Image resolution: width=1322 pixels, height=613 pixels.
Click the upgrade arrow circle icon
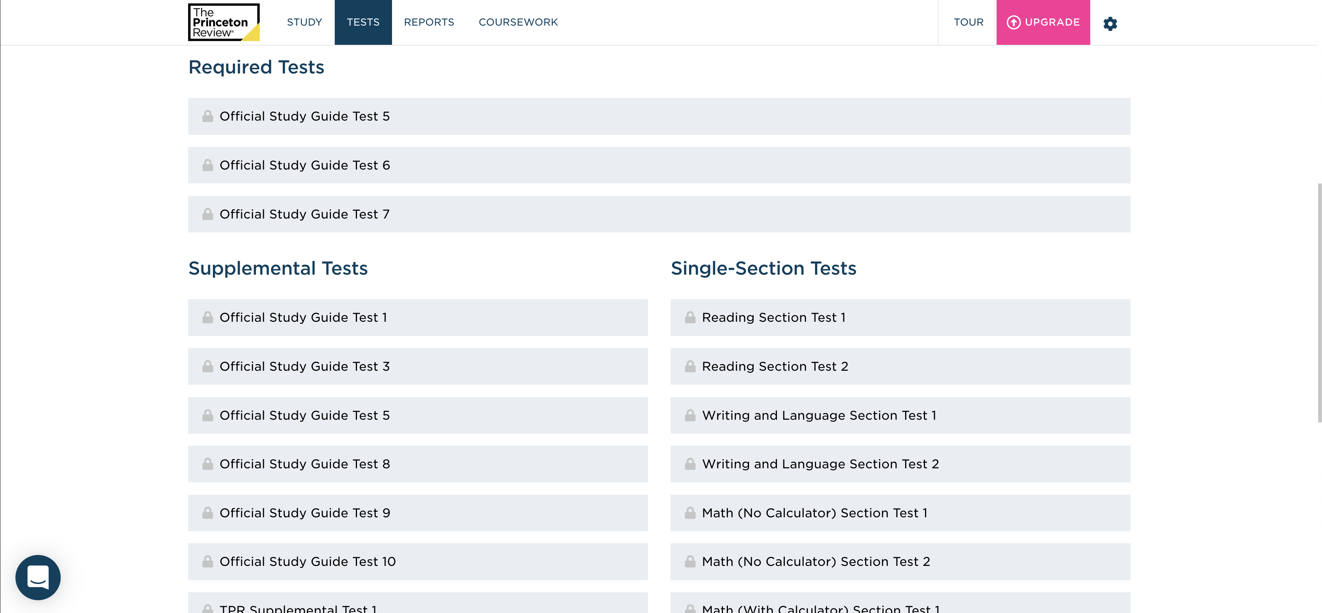(1013, 23)
